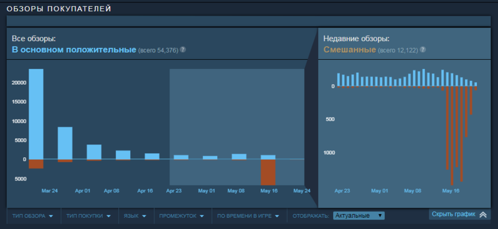
Task: Expand the ПРОМЕЖУТОК date range filter
Action: (x=182, y=216)
